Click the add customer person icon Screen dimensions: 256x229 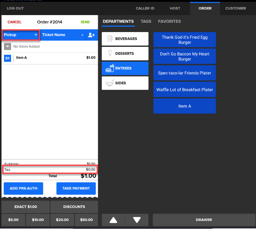91,35
